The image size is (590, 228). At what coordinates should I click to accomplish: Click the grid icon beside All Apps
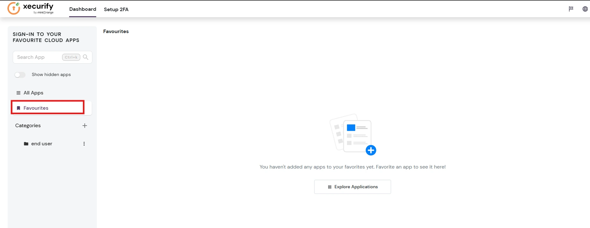coord(18,93)
